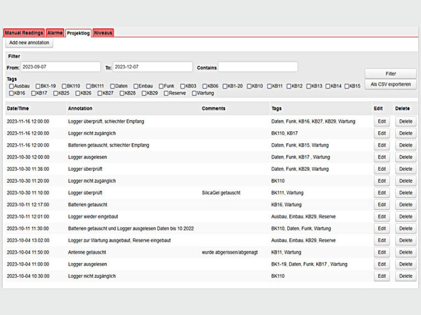Click Add new annotation button
The height and width of the screenshot is (315, 421).
tap(29, 43)
